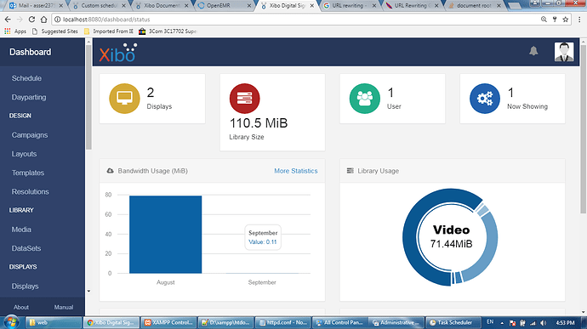Show hidden system tray icons arrow
The width and height of the screenshot is (587, 329).
pyautogui.click(x=502, y=323)
